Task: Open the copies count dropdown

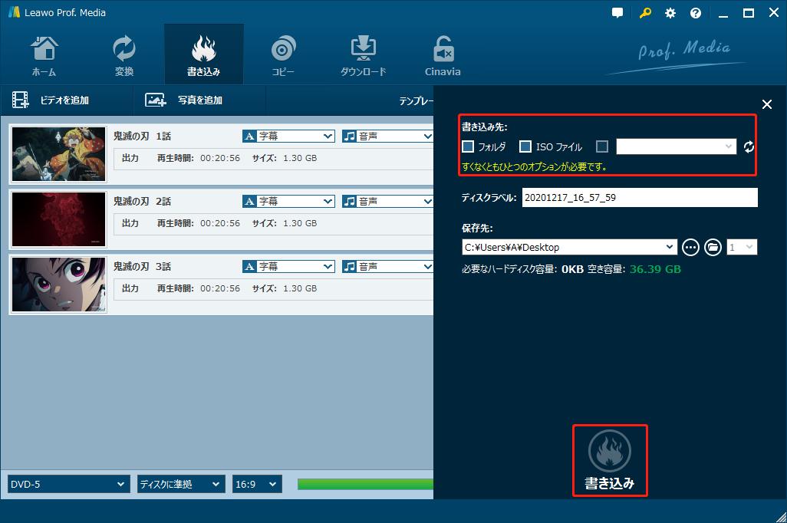Action: coord(742,247)
